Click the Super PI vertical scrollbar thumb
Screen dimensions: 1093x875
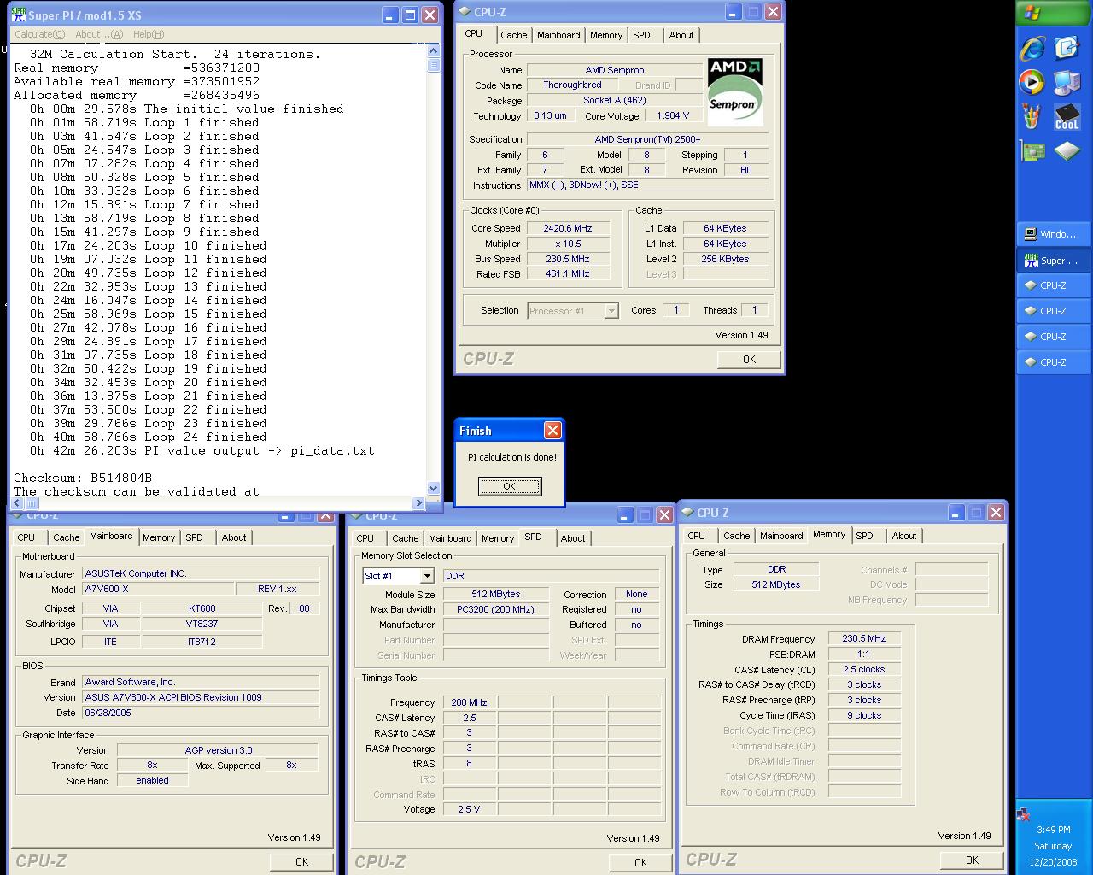click(433, 64)
